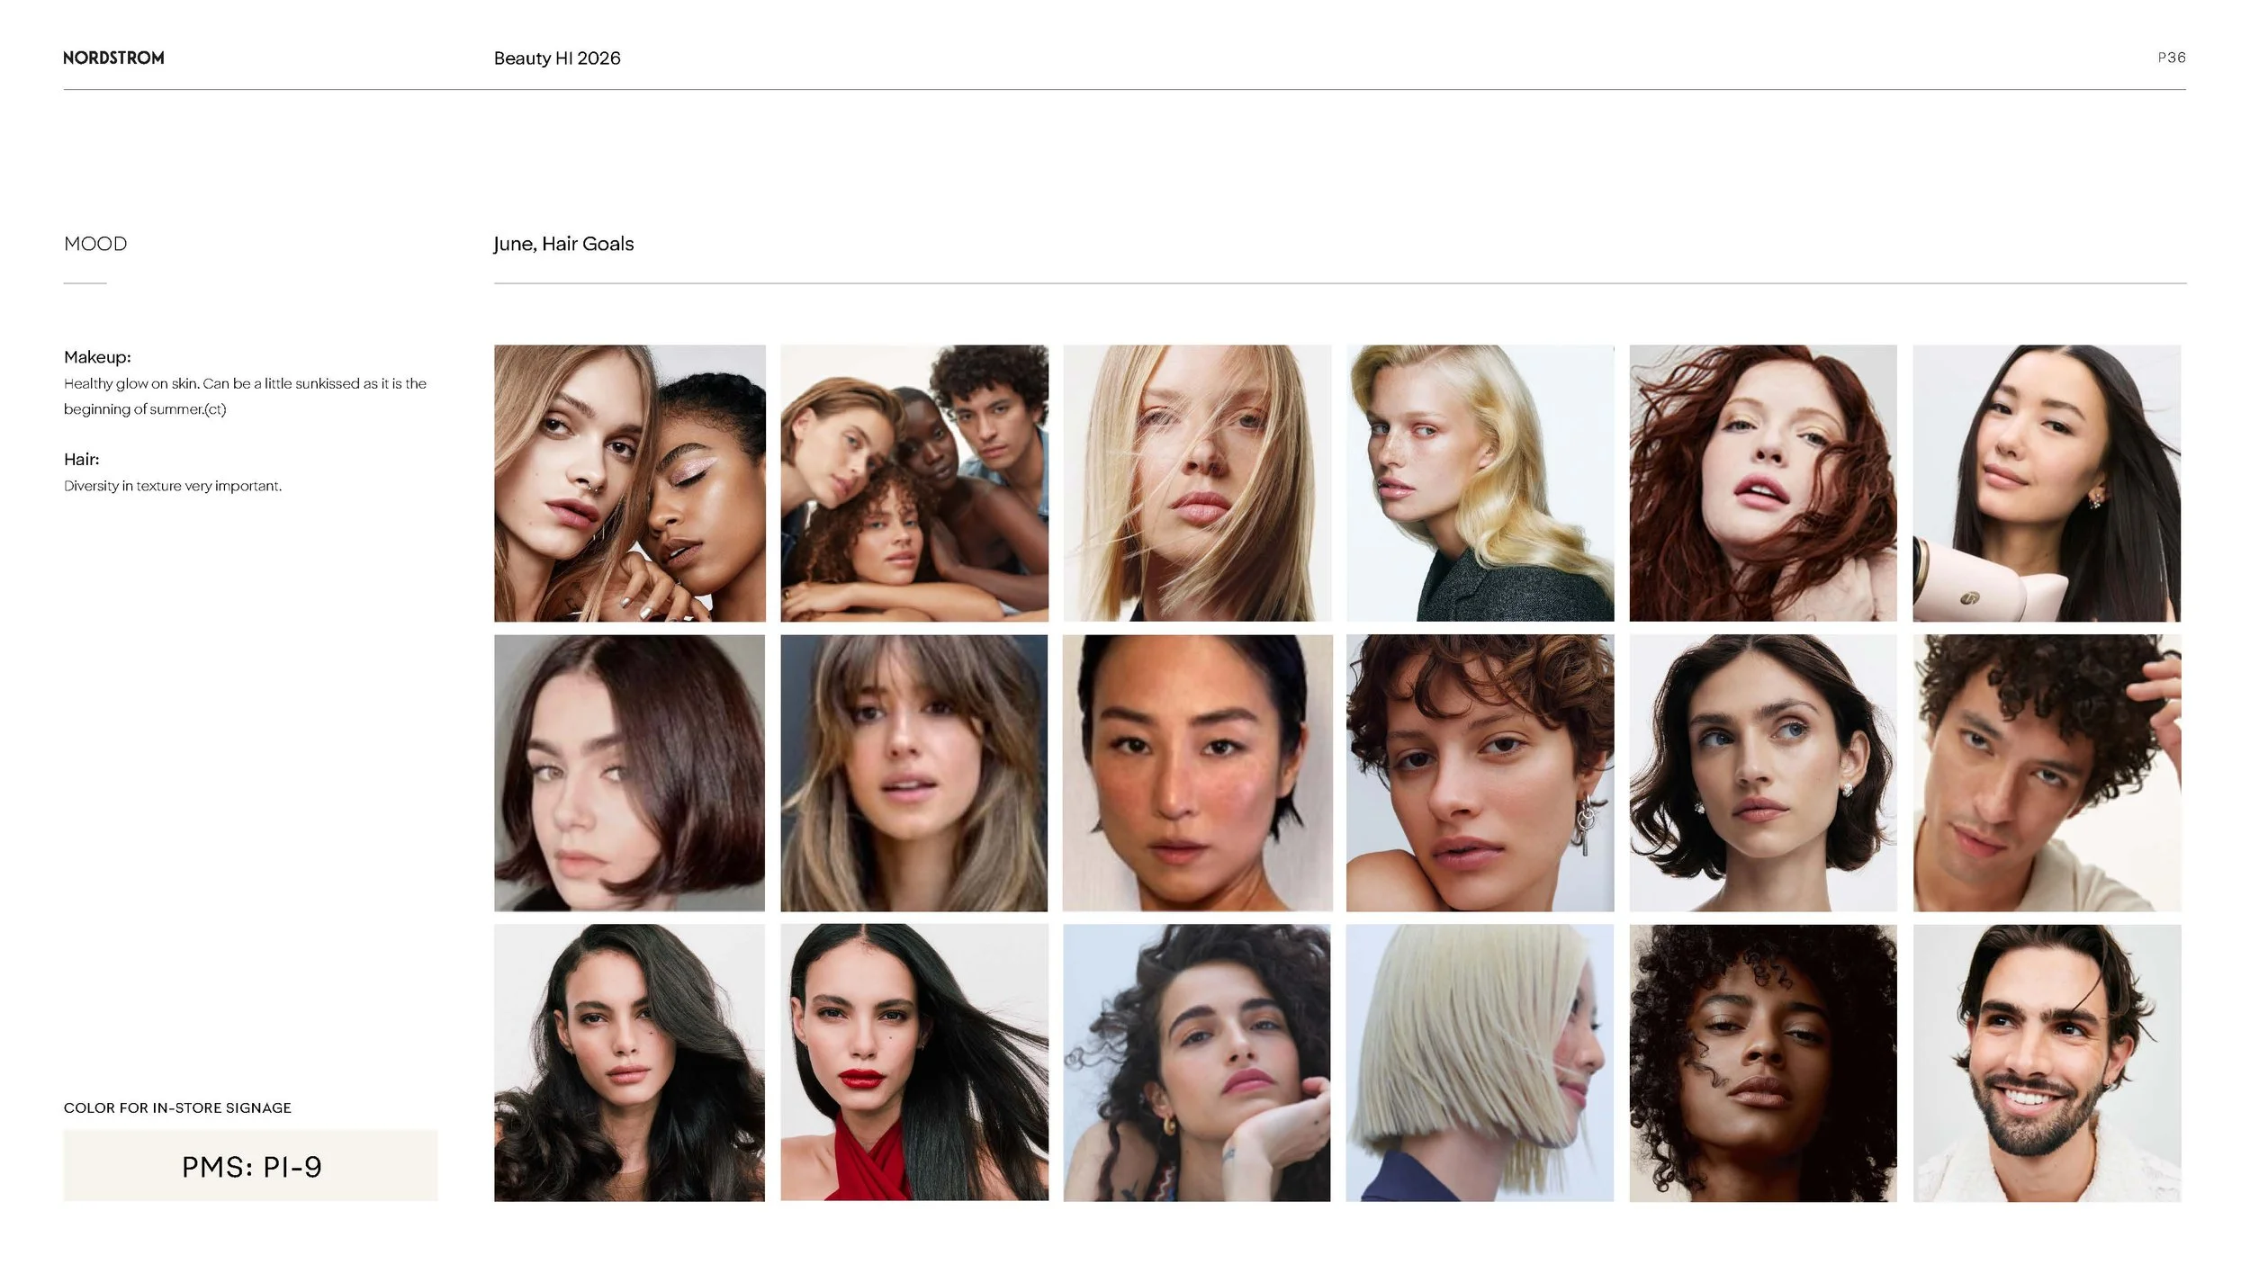2250x1264 pixels.
Task: Click the COLOR FOR IN-STORE SIGNAGE label
Action: pos(177,1107)
